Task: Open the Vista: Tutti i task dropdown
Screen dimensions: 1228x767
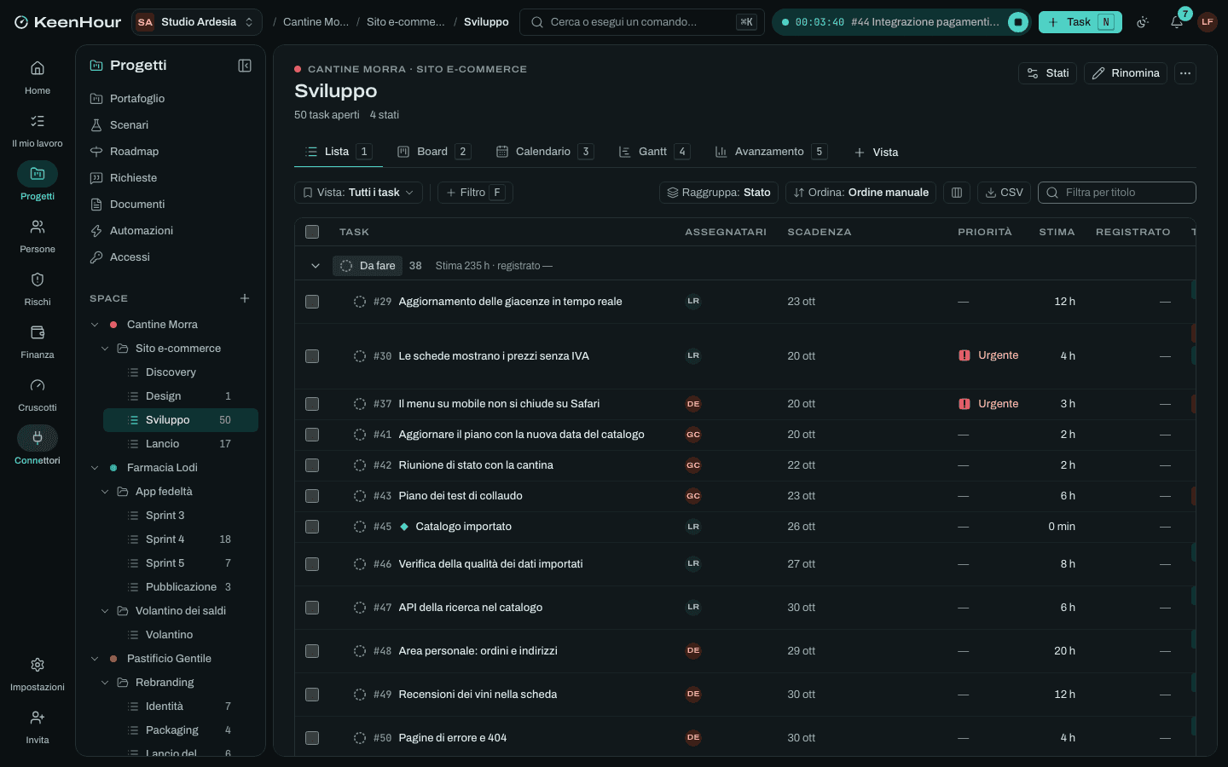Action: coord(358,193)
